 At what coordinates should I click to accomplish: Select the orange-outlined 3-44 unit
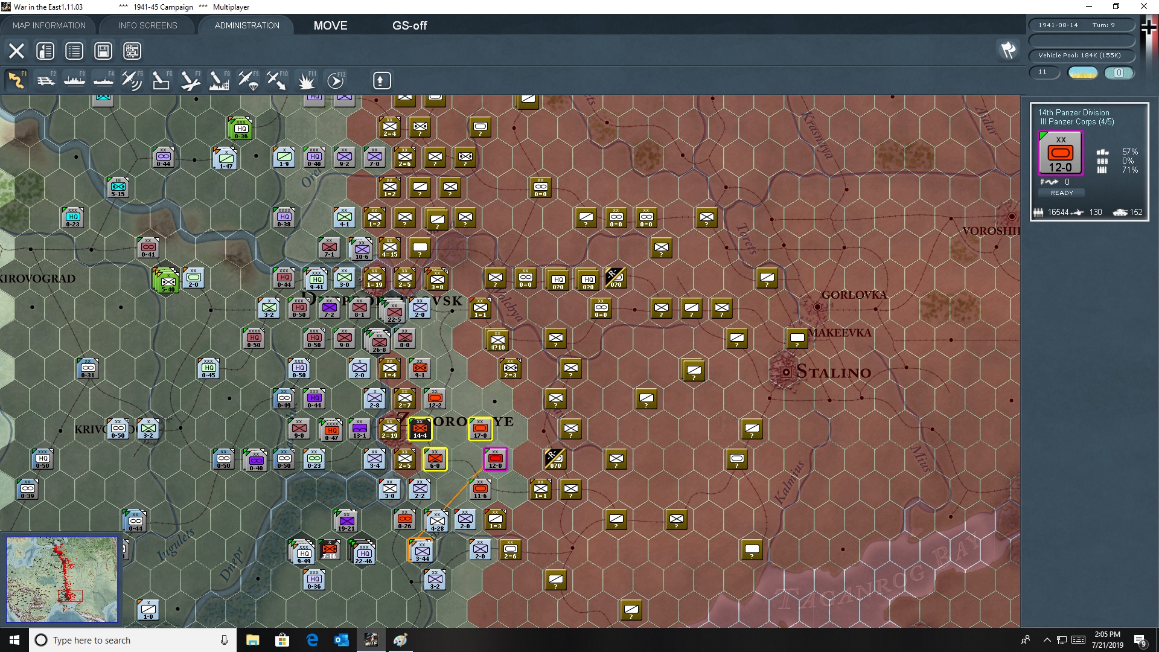pos(421,551)
